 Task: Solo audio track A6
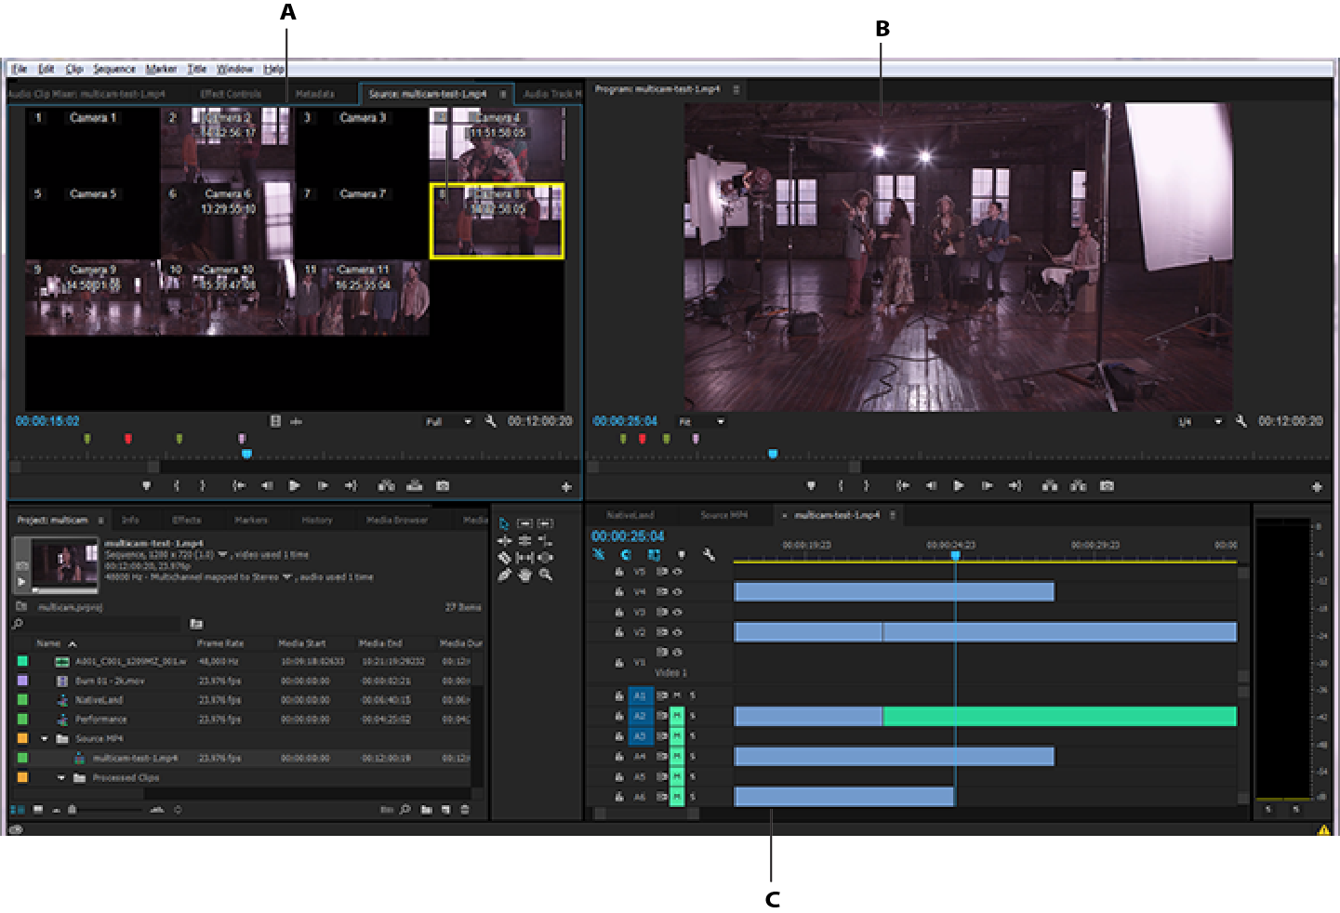[693, 796]
